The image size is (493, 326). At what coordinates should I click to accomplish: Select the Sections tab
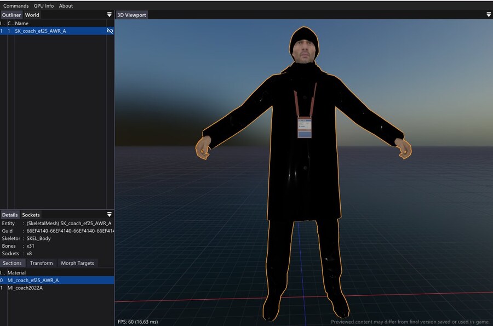click(x=12, y=263)
